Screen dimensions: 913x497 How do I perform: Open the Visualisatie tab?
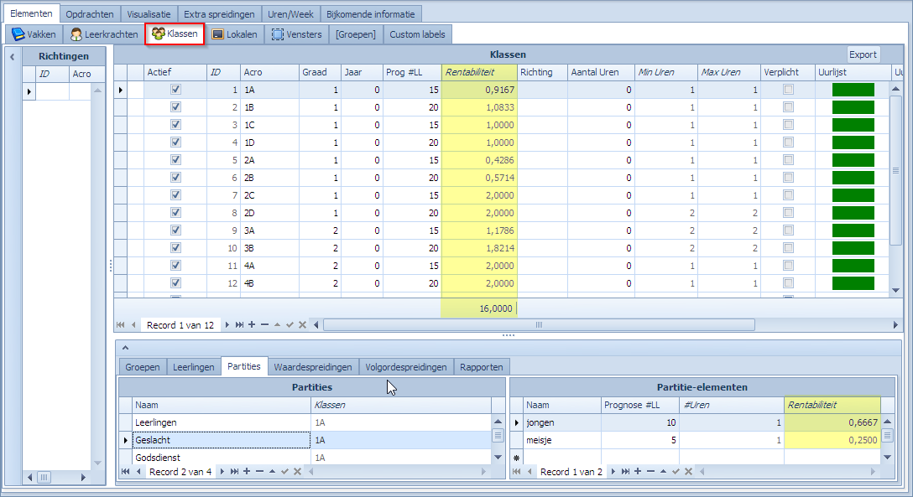coord(149,14)
